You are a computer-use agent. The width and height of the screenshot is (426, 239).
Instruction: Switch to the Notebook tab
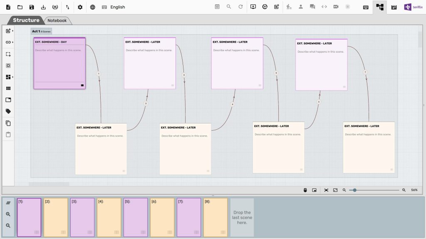coord(57,20)
